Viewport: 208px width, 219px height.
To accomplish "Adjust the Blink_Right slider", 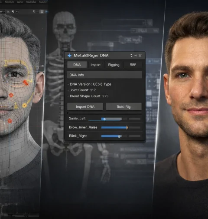I will tap(111, 136).
